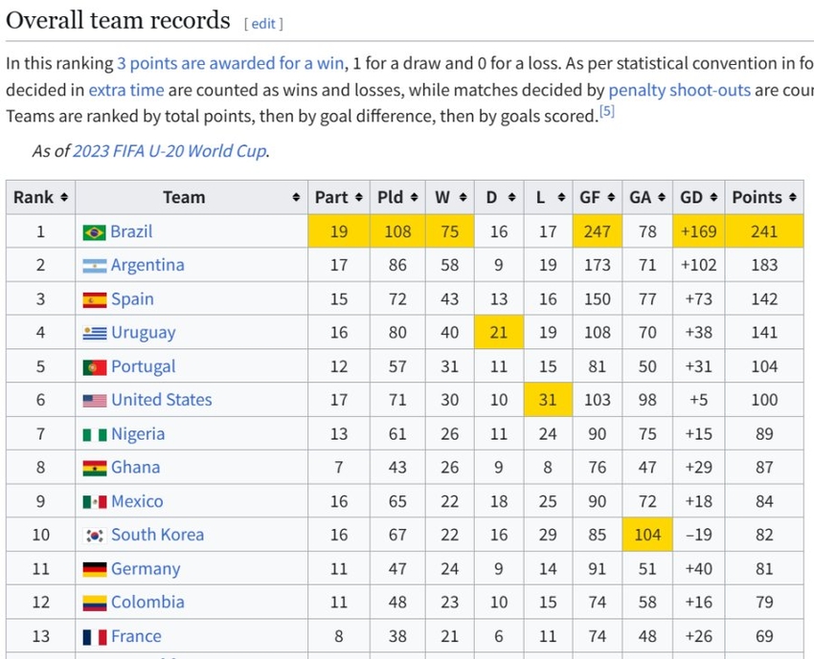Viewport: 814px width, 659px height.
Task: Click the United States flag icon
Action: 94,401
